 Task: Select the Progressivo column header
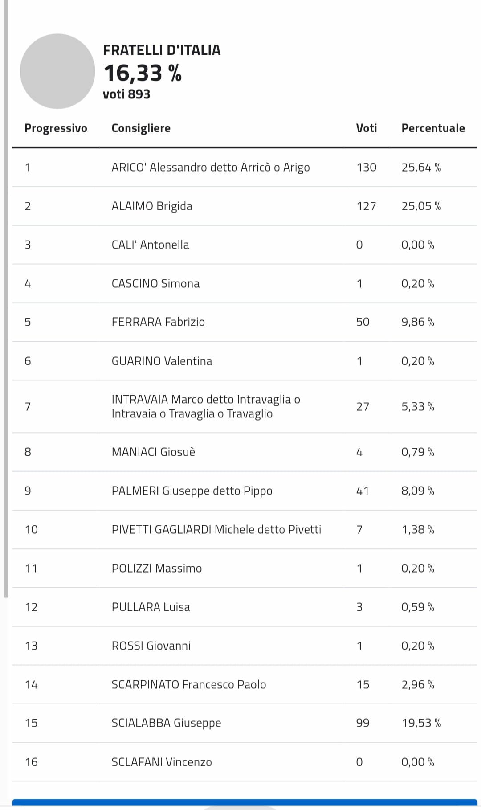point(56,128)
